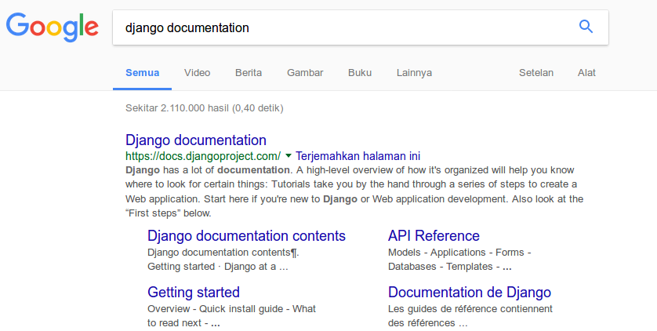
Task: Click 'Terjemahkan halaman ini' link
Action: [x=358, y=156]
